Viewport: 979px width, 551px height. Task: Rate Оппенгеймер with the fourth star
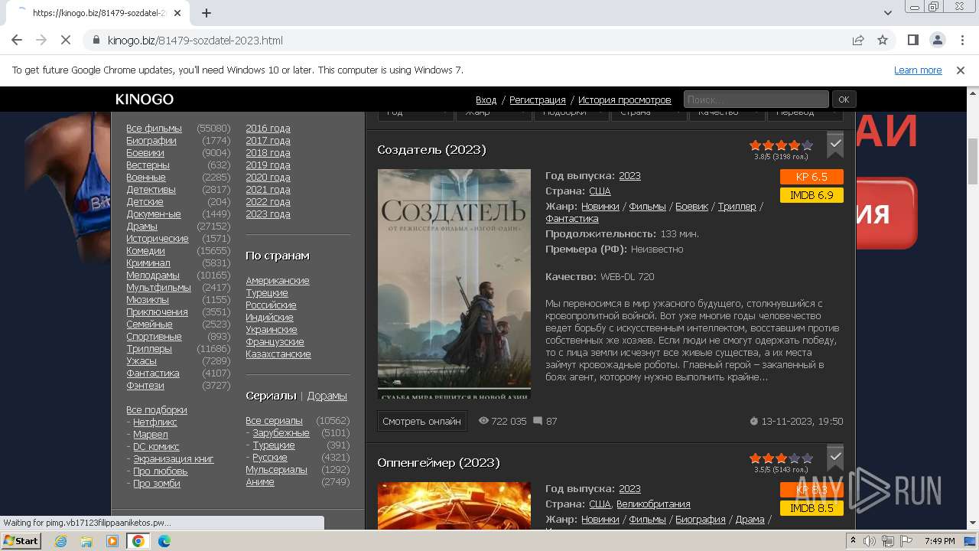click(x=794, y=458)
